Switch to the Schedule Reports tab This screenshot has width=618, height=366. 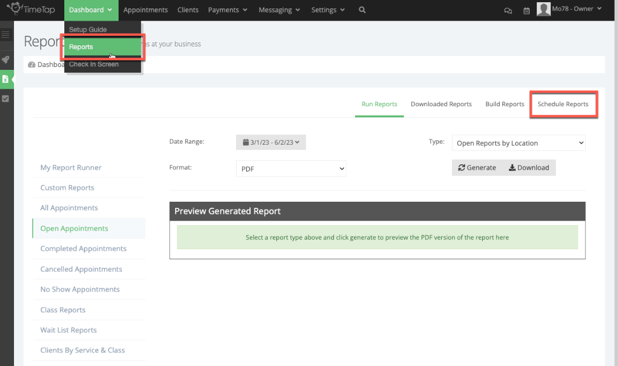[x=563, y=104]
